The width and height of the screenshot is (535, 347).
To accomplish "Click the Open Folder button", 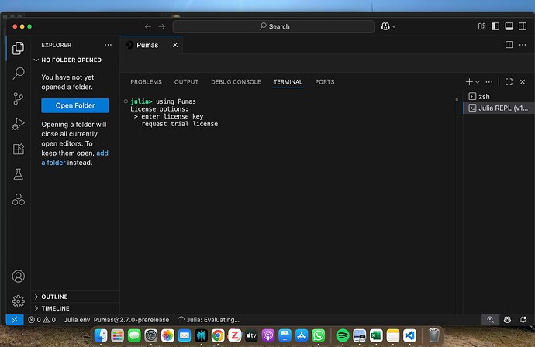I will click(75, 105).
